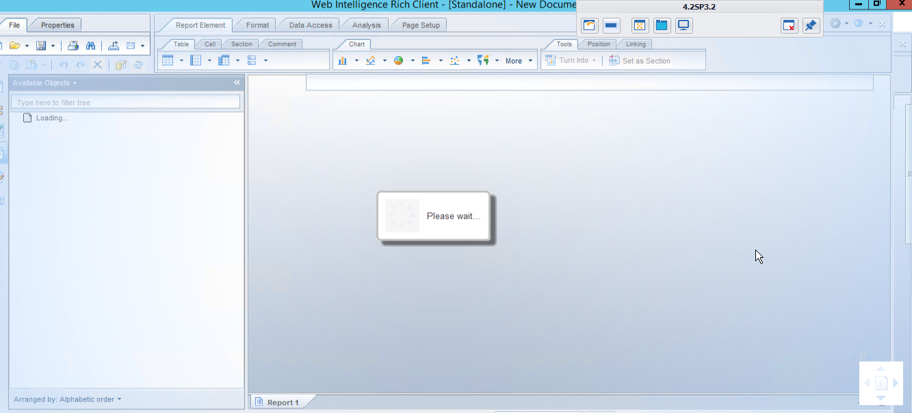Delete using the X icon in the edit toolbar

coord(98,65)
